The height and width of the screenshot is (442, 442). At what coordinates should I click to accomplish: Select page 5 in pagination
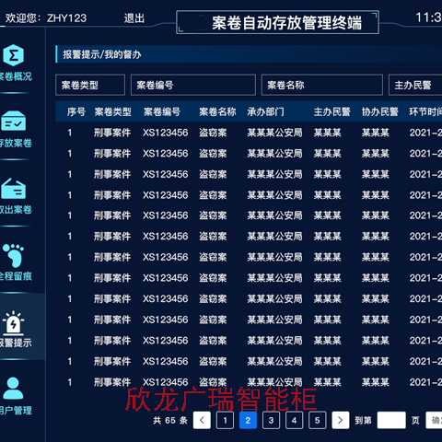coord(317,420)
